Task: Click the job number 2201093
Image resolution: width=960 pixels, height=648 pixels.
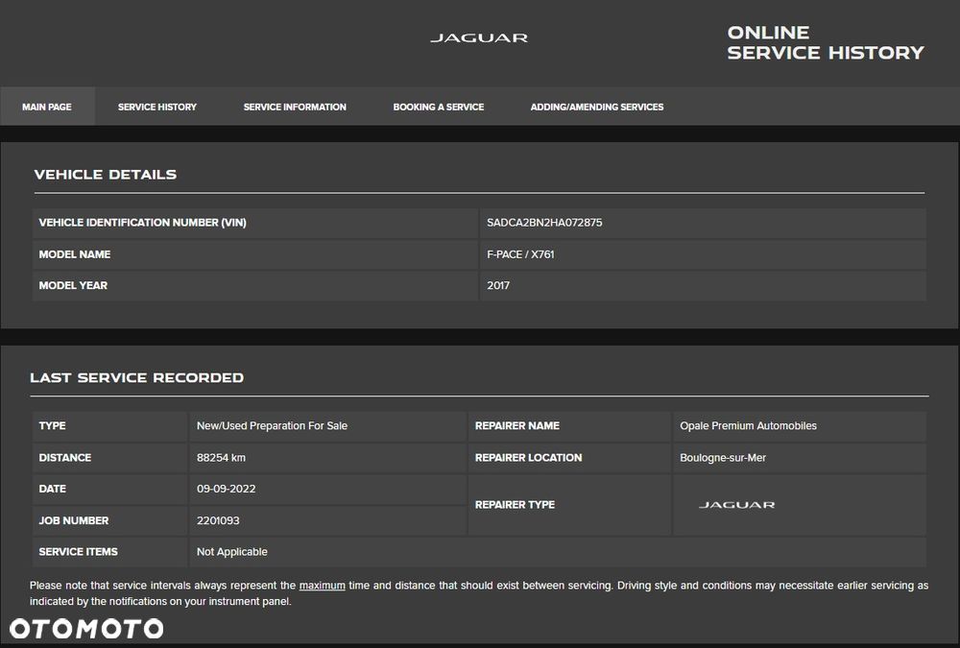Action: 218,520
